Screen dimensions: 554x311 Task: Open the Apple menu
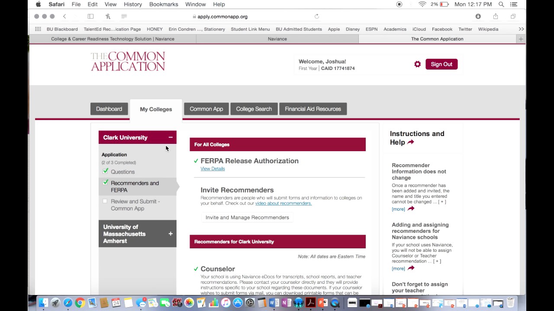pyautogui.click(x=38, y=4)
